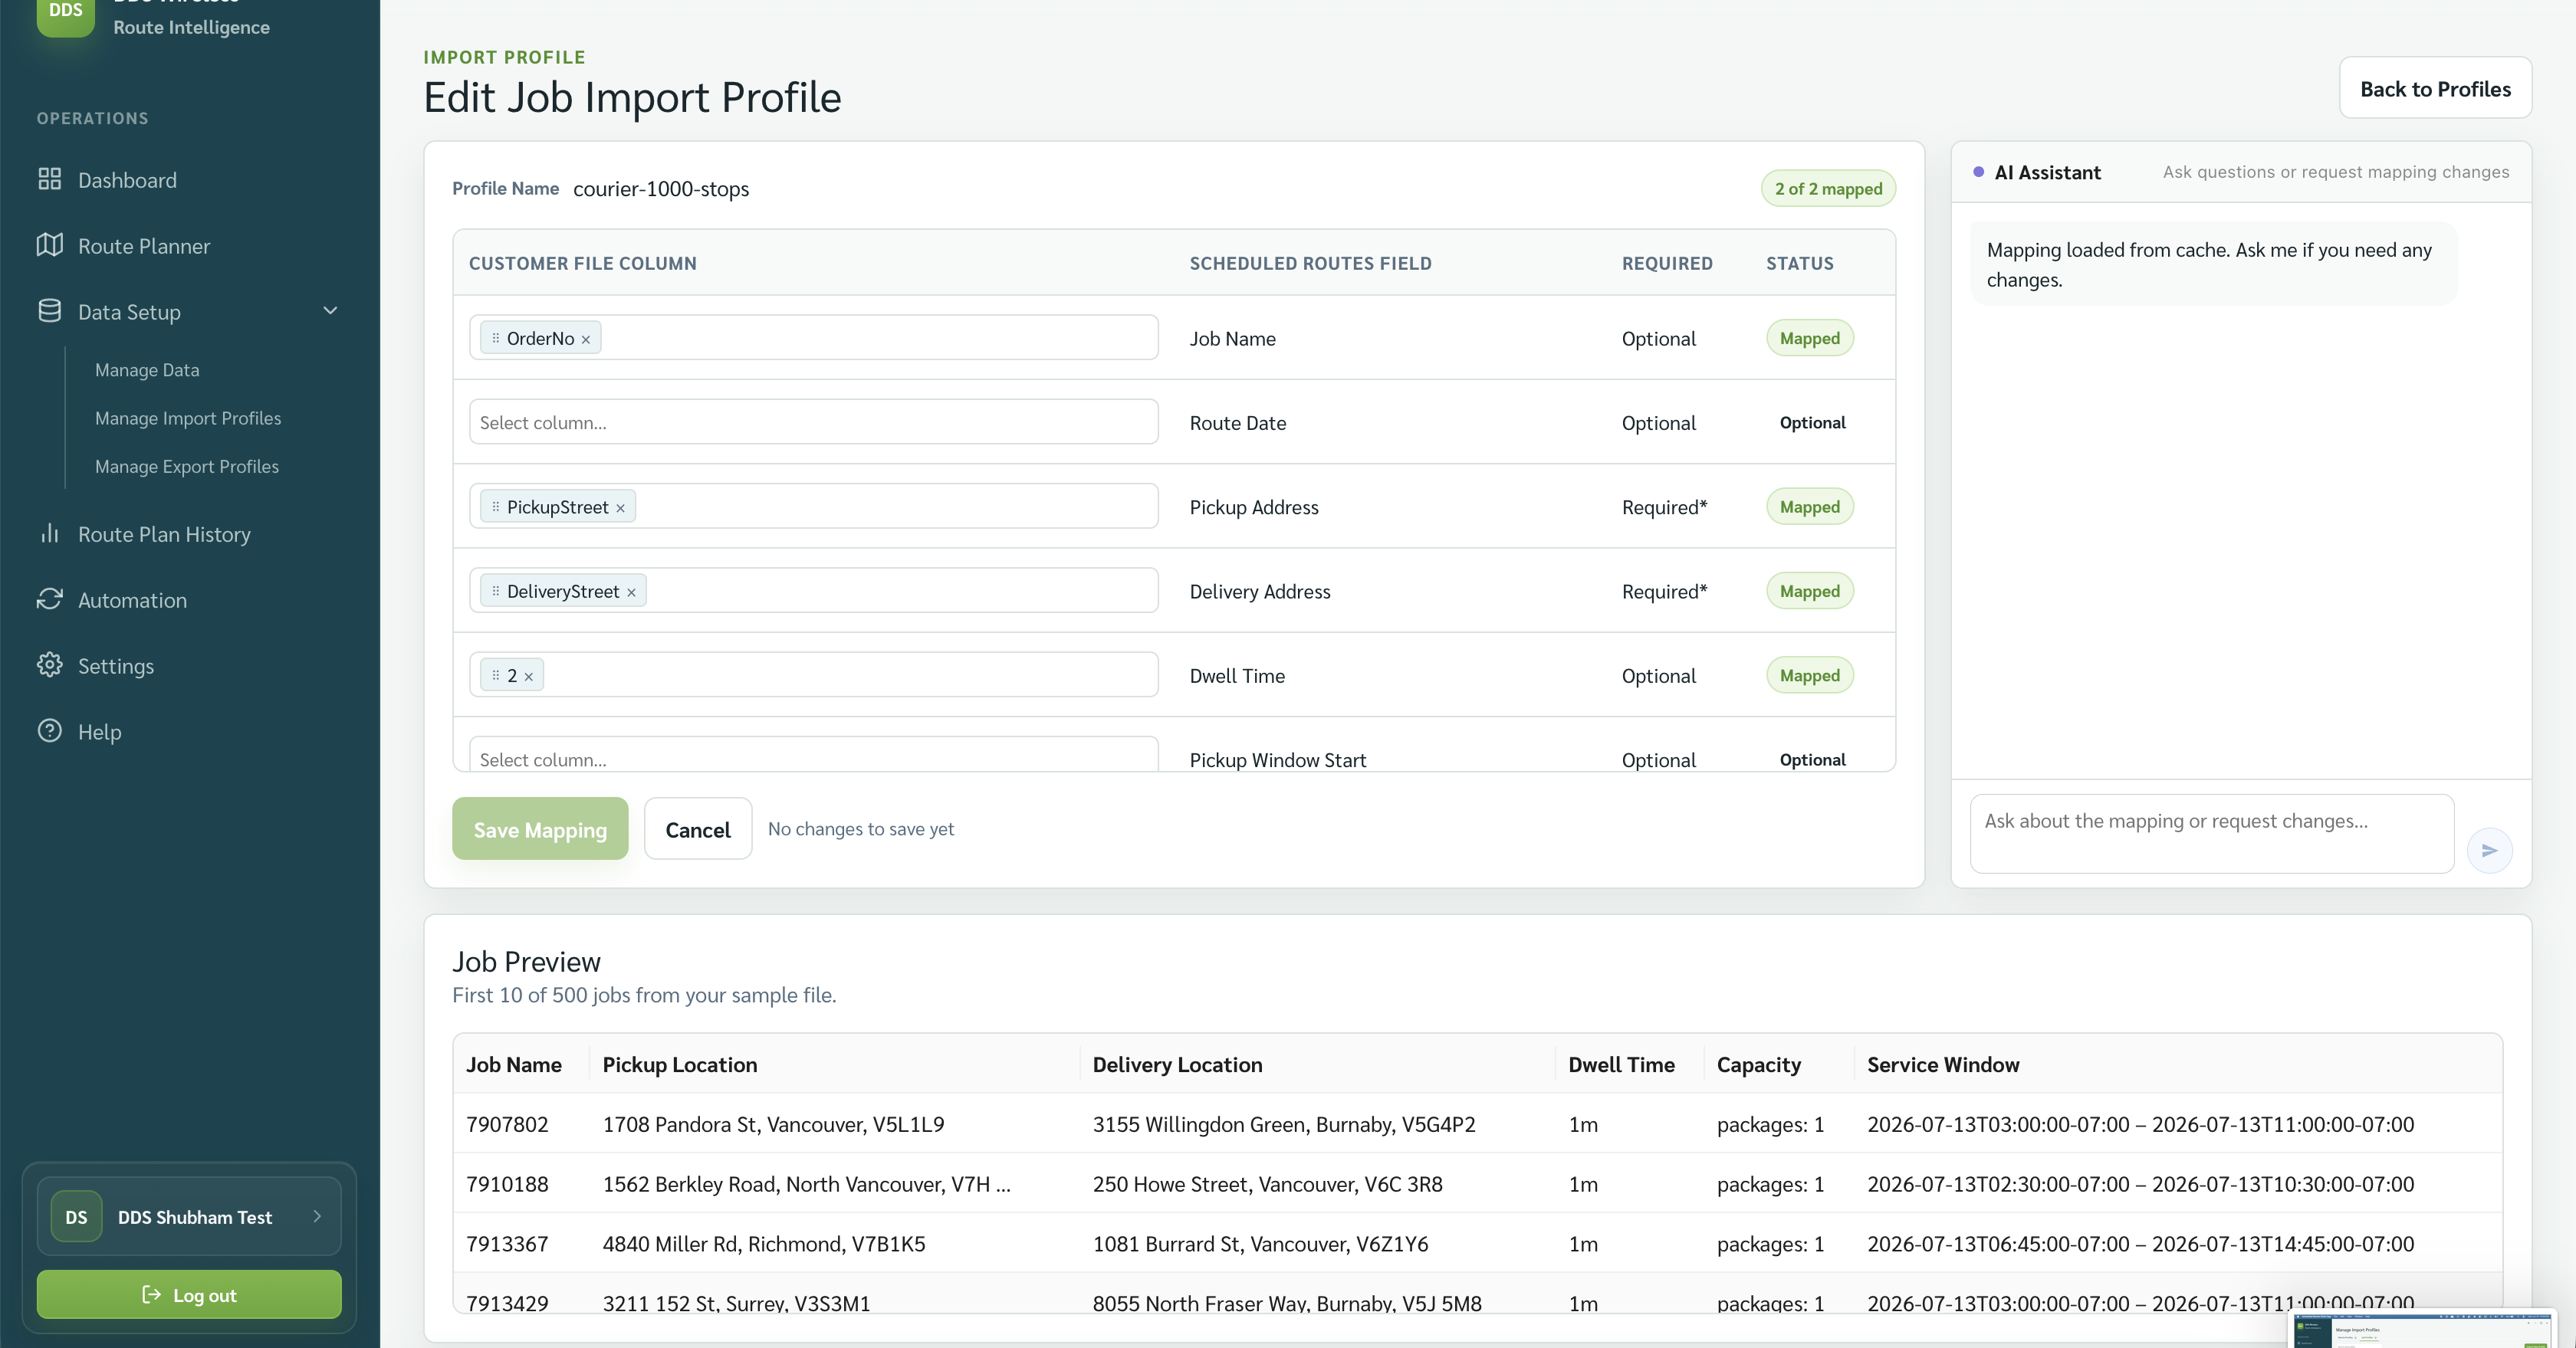
Task: Remove the '2' Dwell Time tag
Action: [x=529, y=677]
